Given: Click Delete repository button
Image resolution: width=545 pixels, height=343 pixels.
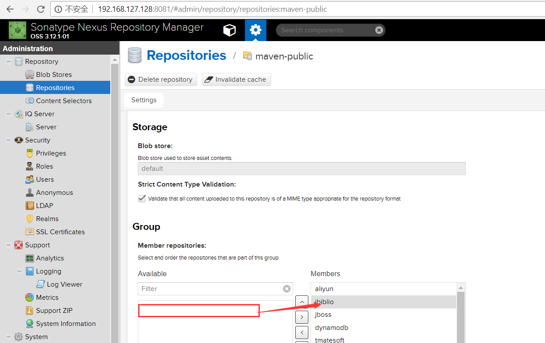Looking at the screenshot, I should pos(161,80).
